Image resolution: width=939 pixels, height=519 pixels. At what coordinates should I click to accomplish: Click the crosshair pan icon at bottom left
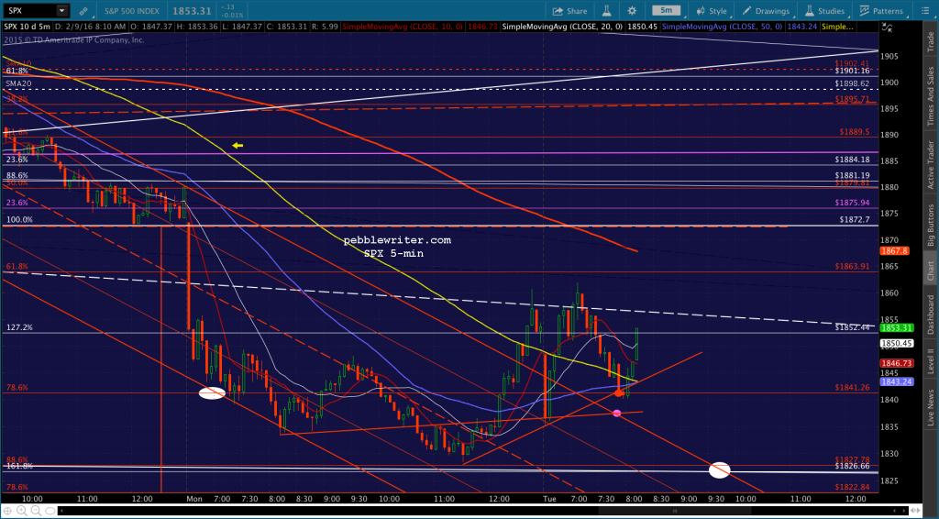pos(7,511)
